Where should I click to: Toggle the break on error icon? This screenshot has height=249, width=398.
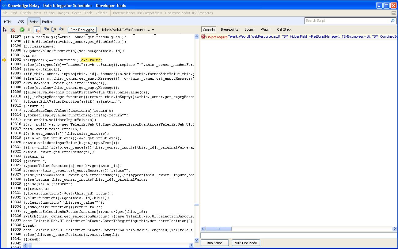click(37, 30)
